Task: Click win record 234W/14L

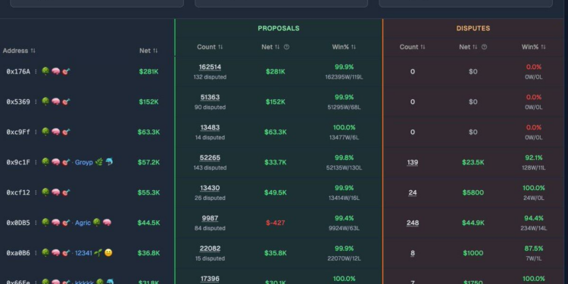Action: click(x=534, y=228)
